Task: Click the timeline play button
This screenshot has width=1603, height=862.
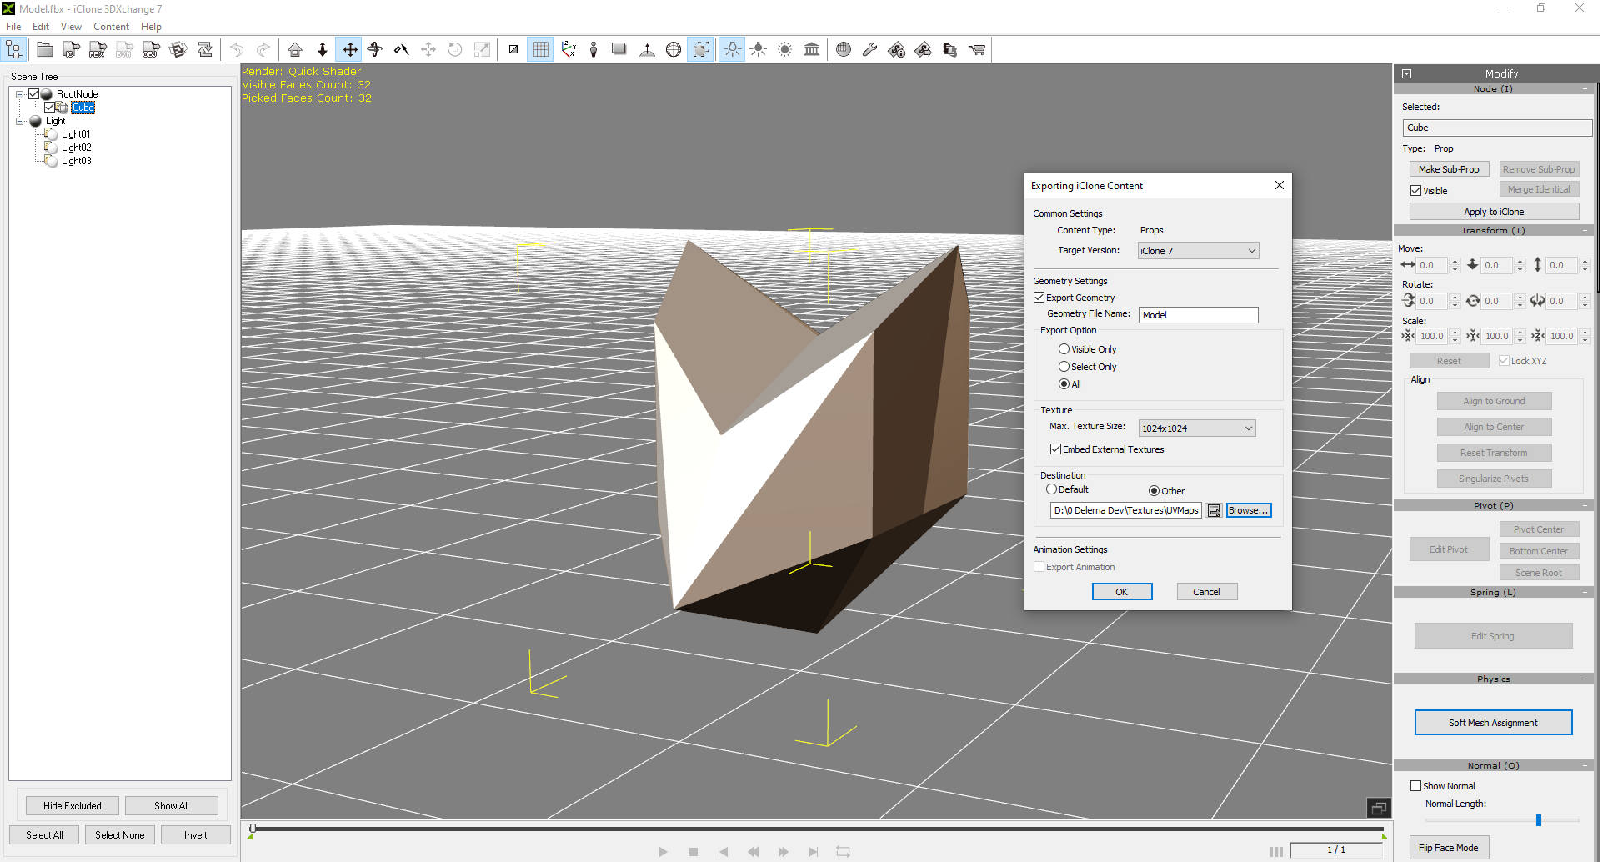Action: [664, 851]
